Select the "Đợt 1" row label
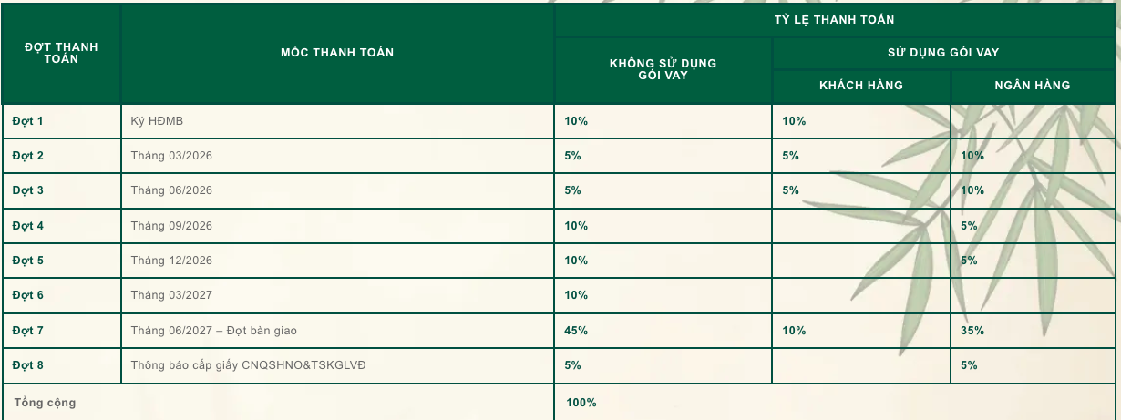This screenshot has width=1121, height=420. pos(28,121)
